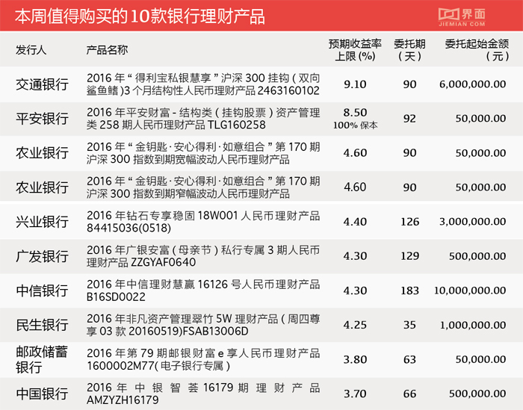Select issuer 兴业银行

click(x=42, y=222)
